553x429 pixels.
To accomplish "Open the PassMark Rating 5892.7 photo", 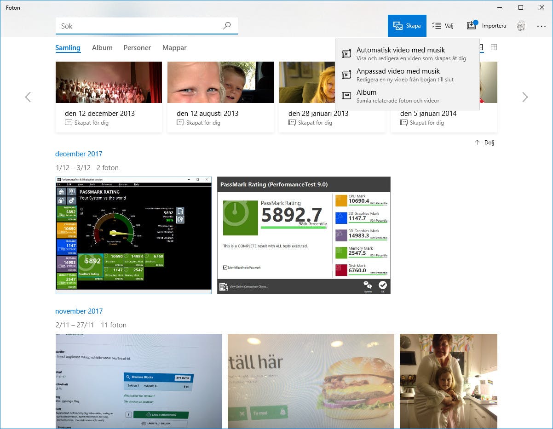I will point(304,235).
